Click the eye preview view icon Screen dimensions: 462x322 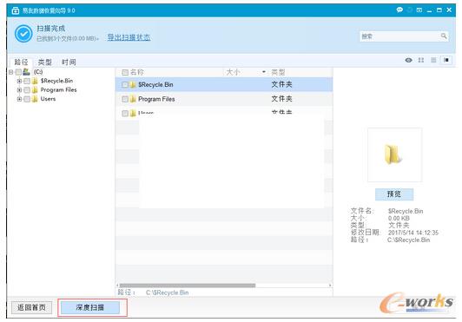(x=408, y=60)
